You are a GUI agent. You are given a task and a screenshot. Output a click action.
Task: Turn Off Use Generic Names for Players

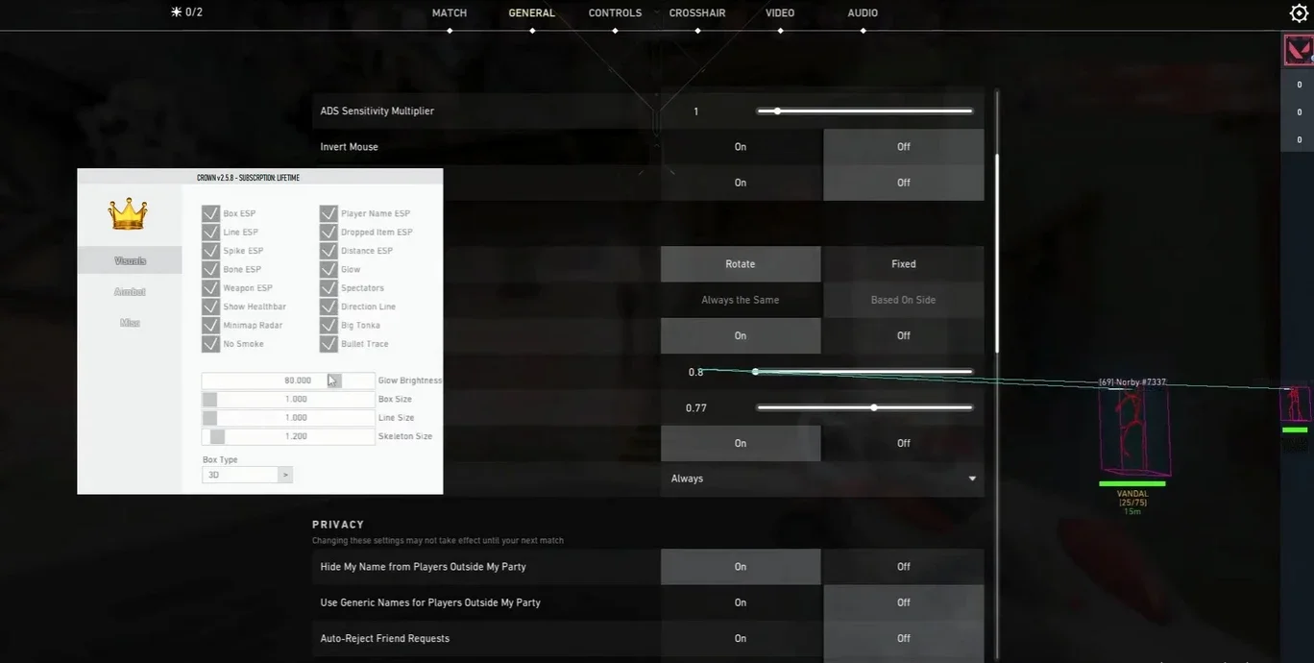click(904, 602)
